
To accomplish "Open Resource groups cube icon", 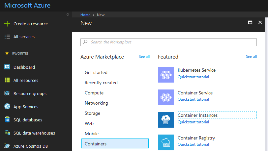I will (7, 93).
